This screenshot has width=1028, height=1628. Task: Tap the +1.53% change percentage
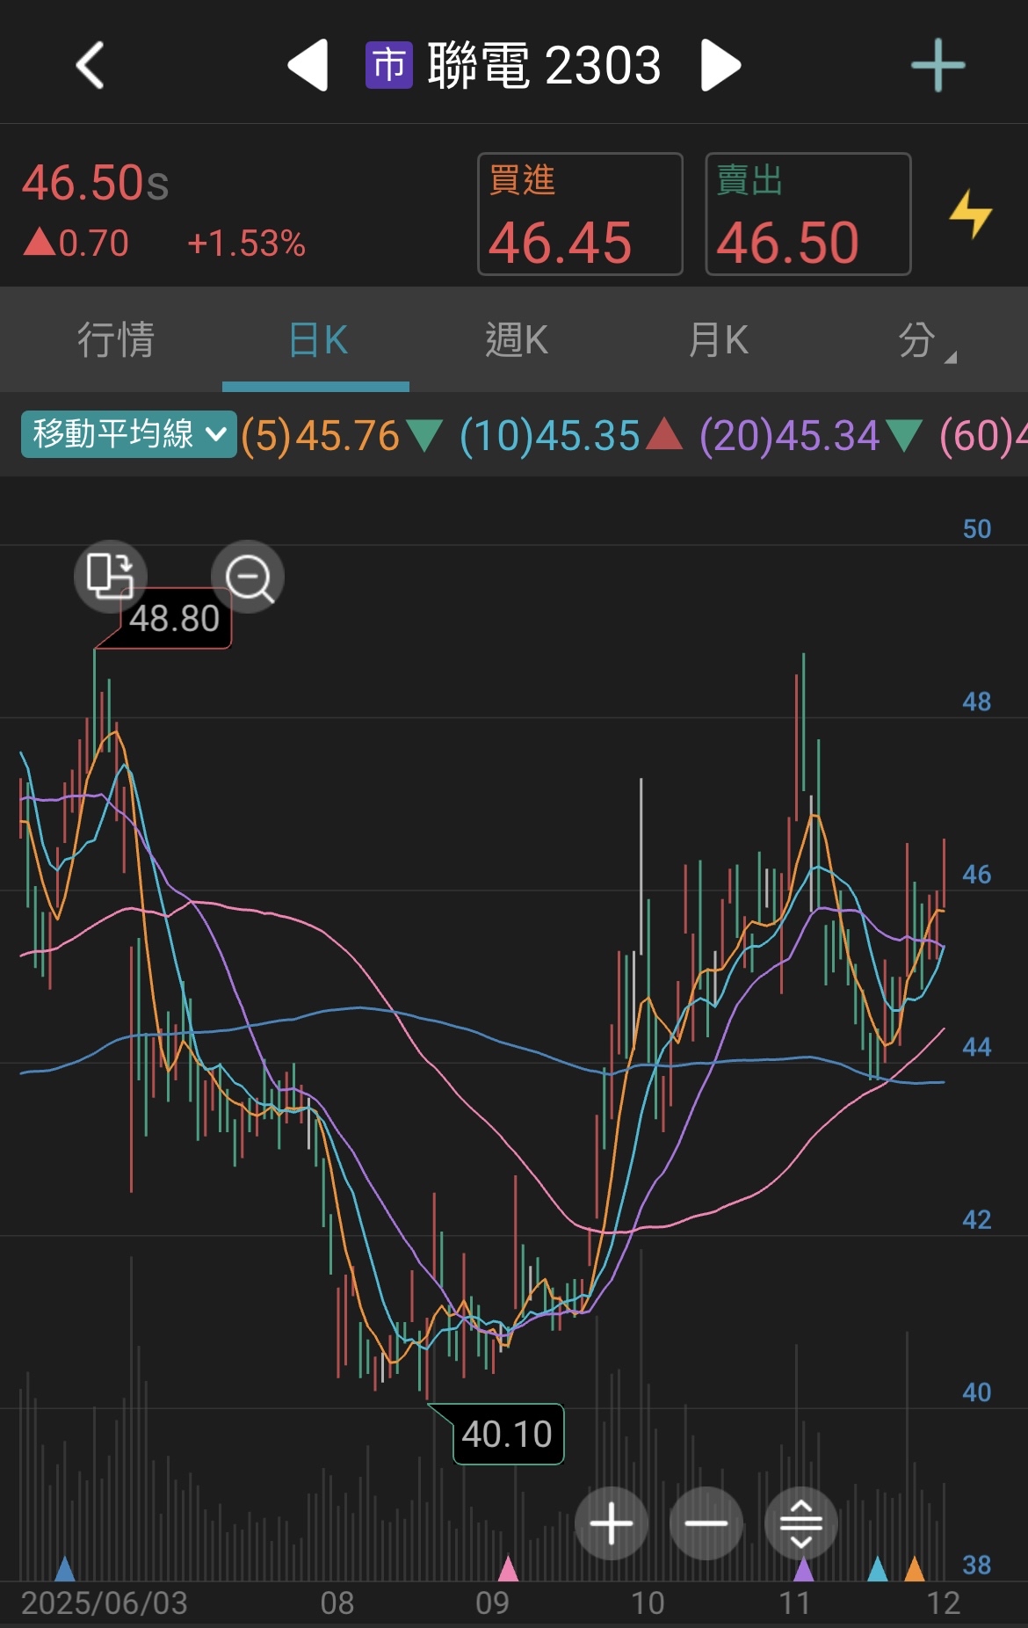point(246,243)
